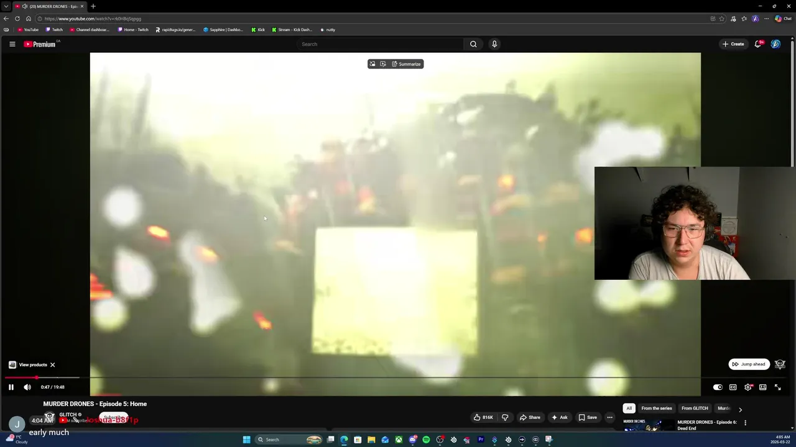Open the Windows Start menu
This screenshot has height=447, width=796.
pos(247,440)
